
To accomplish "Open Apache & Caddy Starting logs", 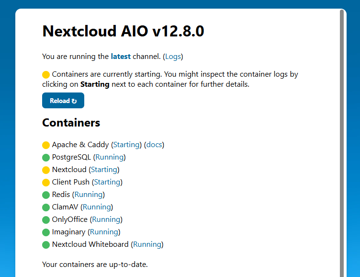I will (126, 145).
